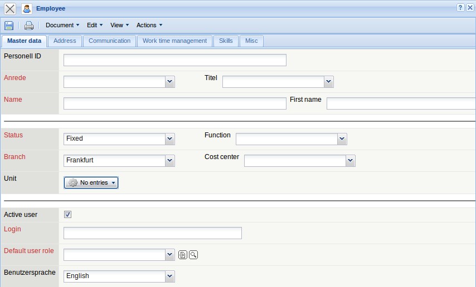Open the Anrede dropdown
Viewport: 476px width, 287px height.
pyautogui.click(x=170, y=82)
